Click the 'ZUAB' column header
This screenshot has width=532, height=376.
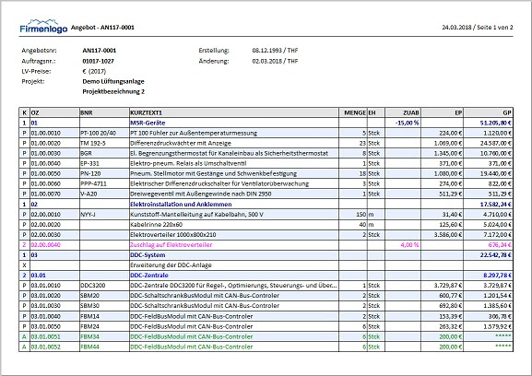coord(403,112)
